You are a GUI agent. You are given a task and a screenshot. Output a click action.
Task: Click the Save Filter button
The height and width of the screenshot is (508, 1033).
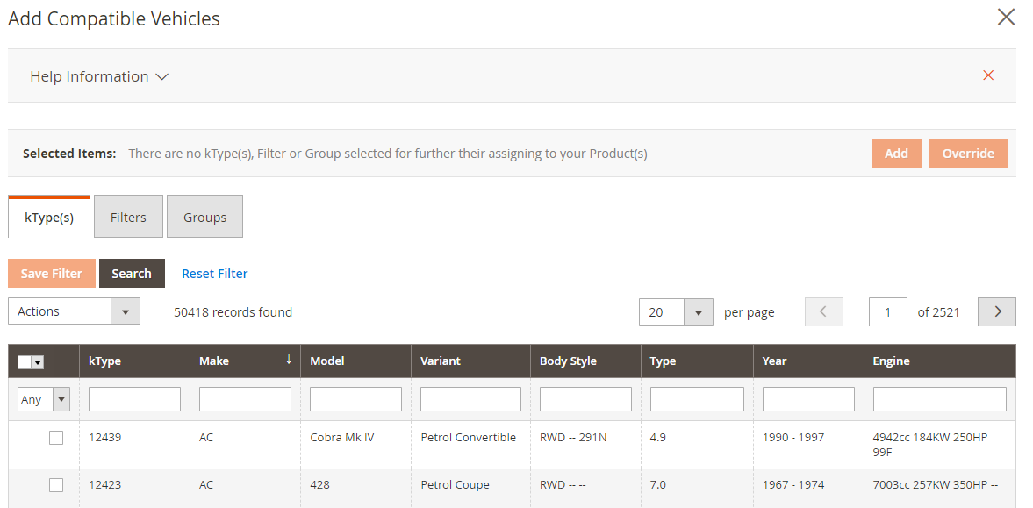pos(52,274)
